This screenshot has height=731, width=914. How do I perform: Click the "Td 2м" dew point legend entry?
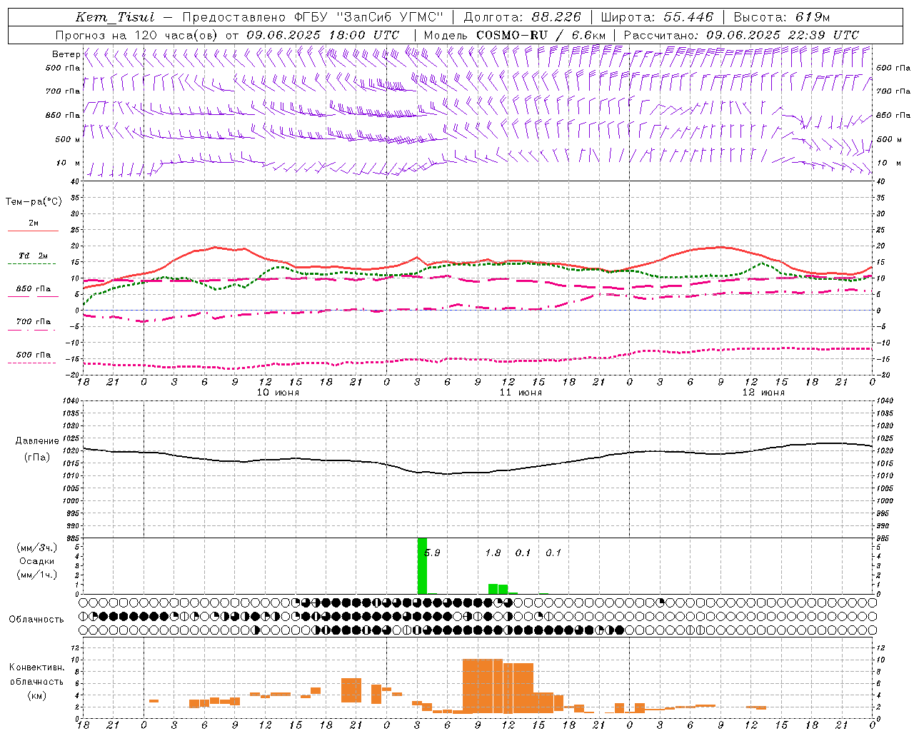(x=34, y=256)
